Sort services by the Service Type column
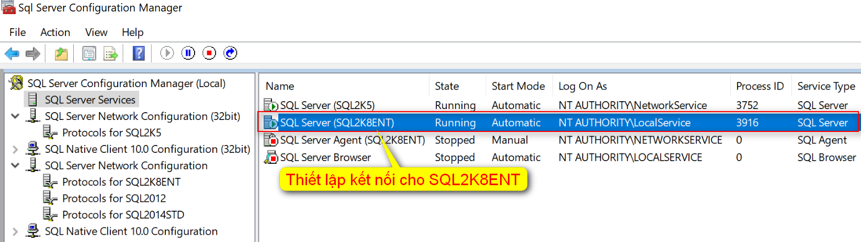Screen dimensions: 861x242 tap(826, 86)
